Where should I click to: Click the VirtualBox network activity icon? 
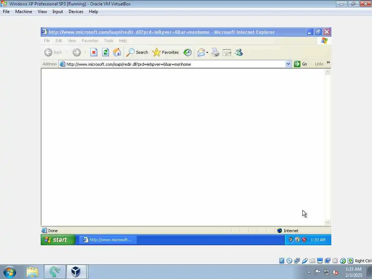pos(297,261)
